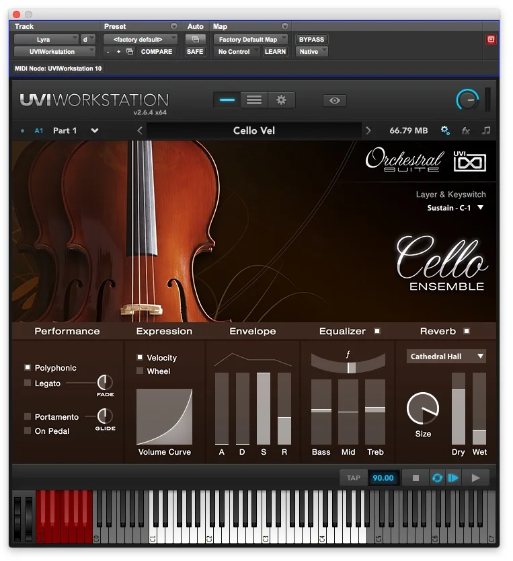
Task: Click the TAP tempo button
Action: click(353, 478)
